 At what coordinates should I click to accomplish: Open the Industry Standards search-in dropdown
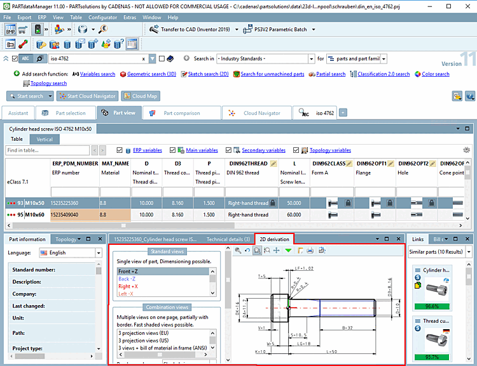311,59
